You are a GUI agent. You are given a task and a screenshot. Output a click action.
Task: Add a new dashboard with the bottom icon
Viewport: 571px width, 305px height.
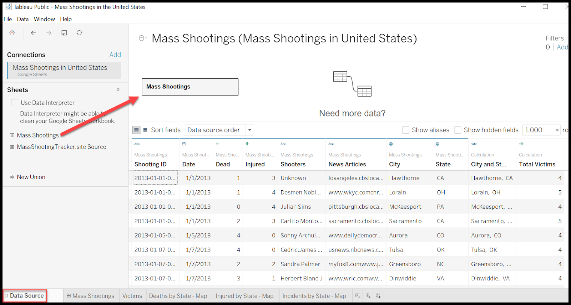point(368,296)
